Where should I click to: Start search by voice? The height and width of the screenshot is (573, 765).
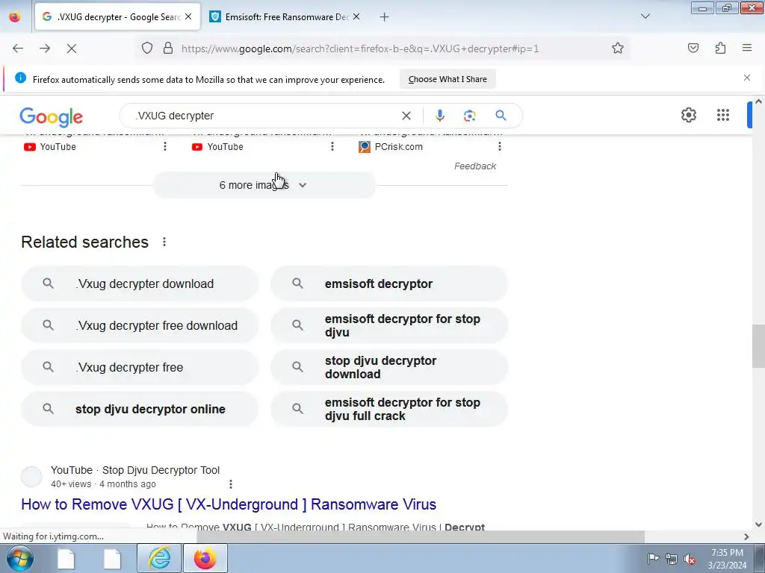pyautogui.click(x=439, y=116)
